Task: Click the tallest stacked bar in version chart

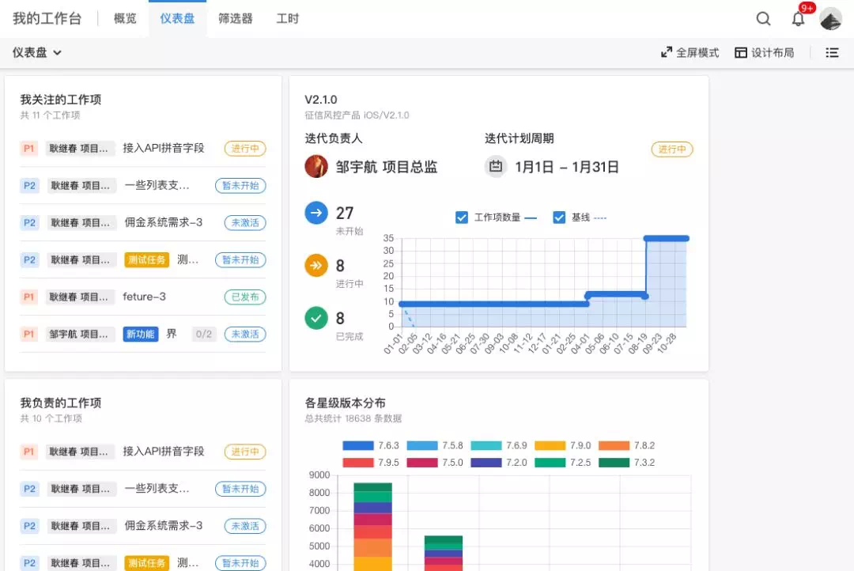Action: 372,527
